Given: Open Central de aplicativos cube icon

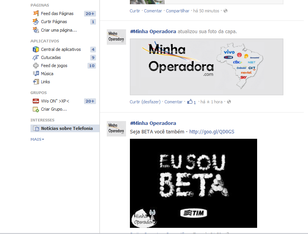Looking at the screenshot, I should point(35,49).
